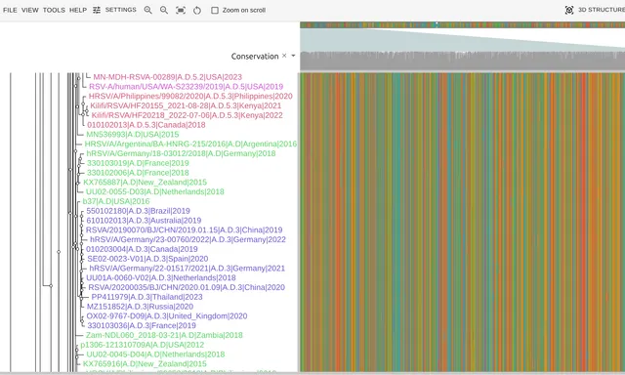Select hRSV/A/Germany/22-01517/2021 sequence
This screenshot has width=625, height=375.
187,269
